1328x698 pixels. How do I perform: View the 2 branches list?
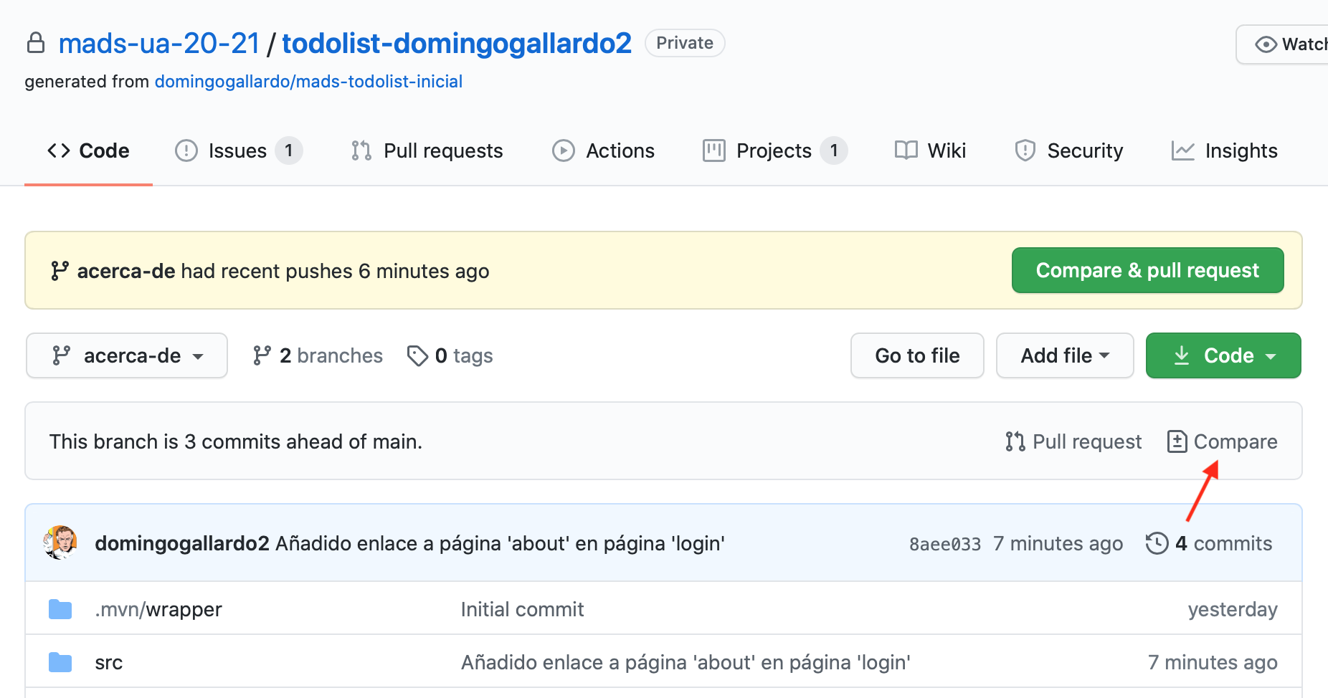318,355
